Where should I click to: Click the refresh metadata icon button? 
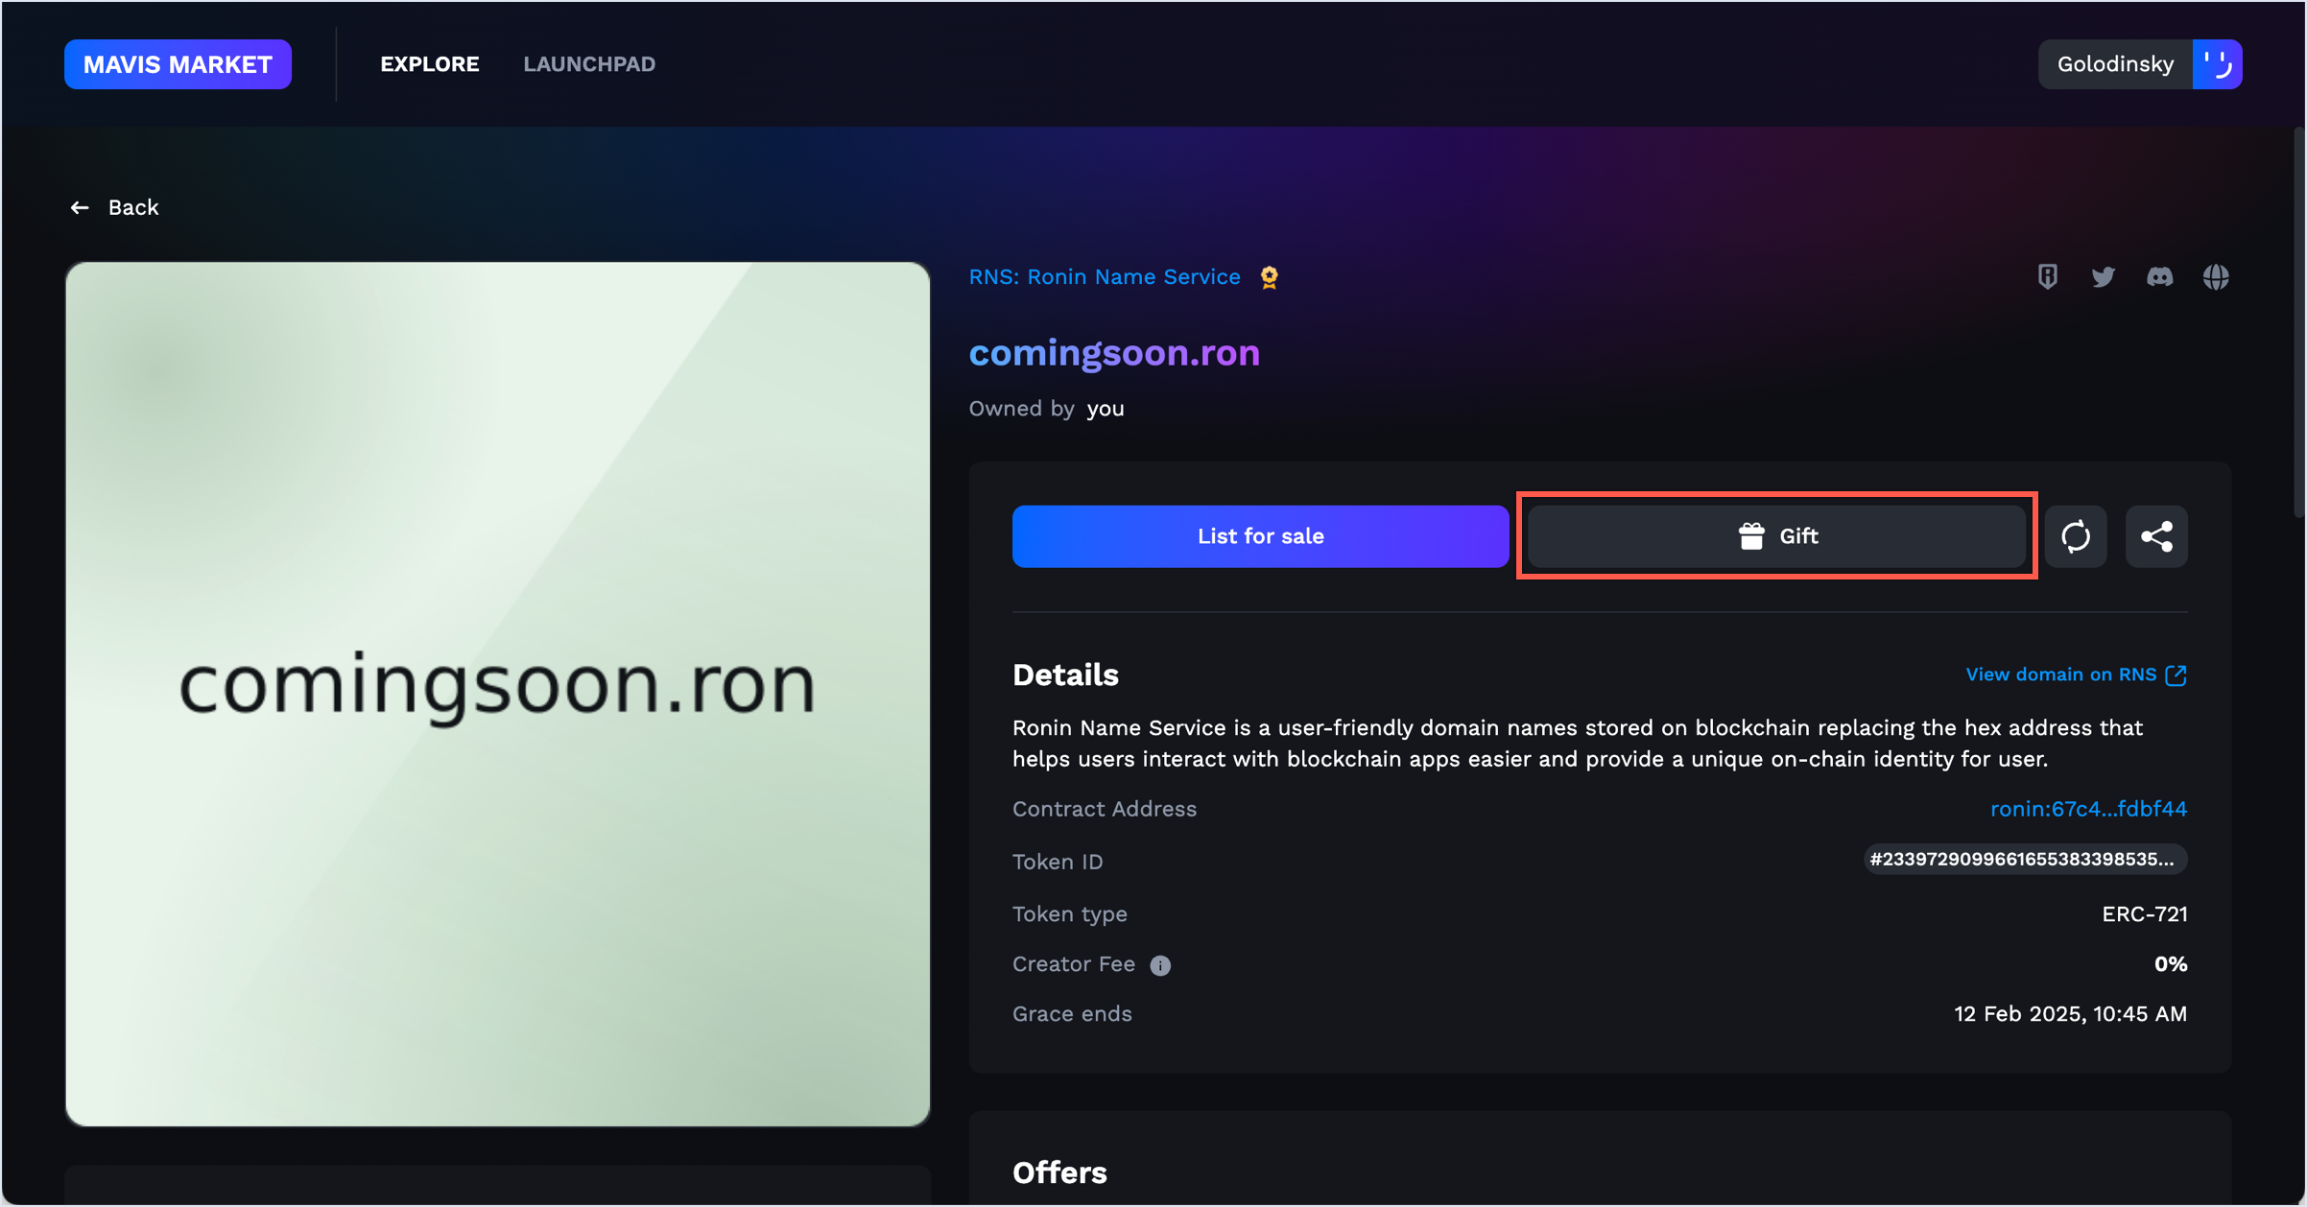pyautogui.click(x=2075, y=536)
